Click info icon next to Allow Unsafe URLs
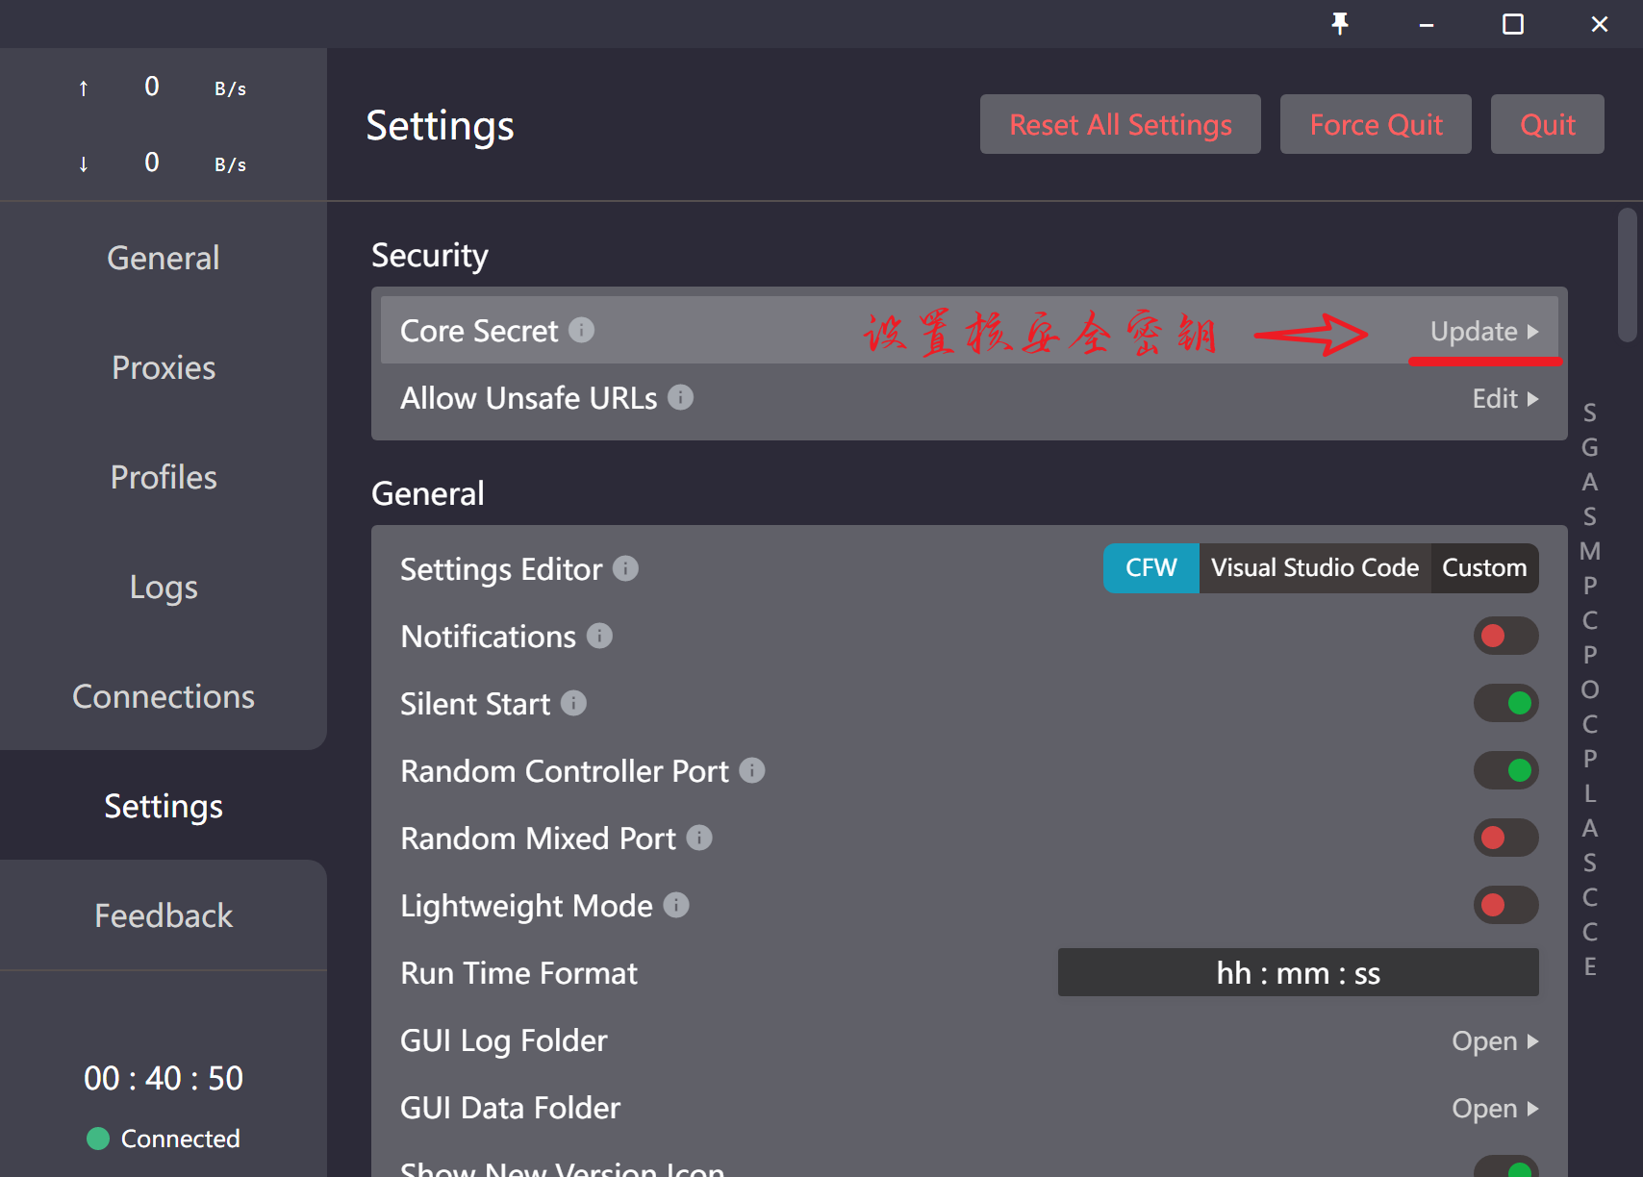 coord(680,398)
